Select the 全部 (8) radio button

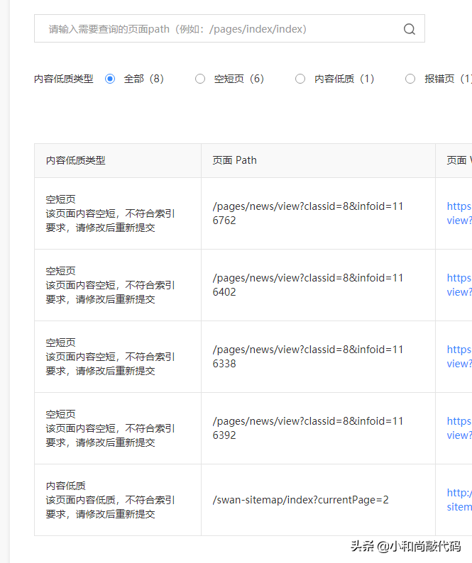pyautogui.click(x=110, y=79)
